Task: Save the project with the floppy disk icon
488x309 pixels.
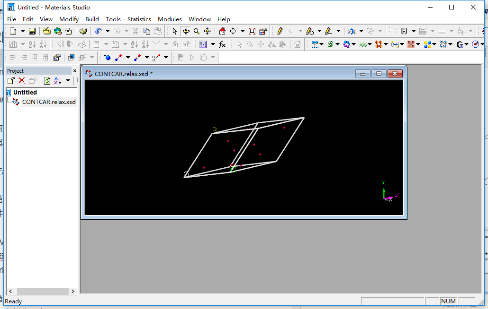Action: (x=32, y=31)
